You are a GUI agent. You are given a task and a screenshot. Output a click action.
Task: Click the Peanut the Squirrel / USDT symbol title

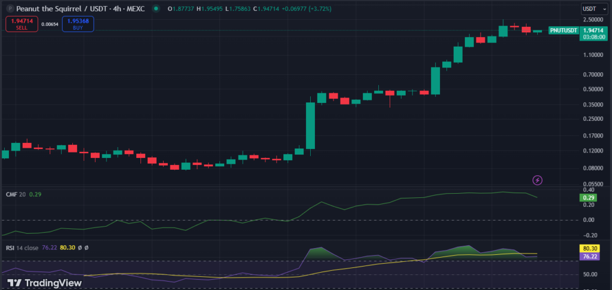click(81, 8)
